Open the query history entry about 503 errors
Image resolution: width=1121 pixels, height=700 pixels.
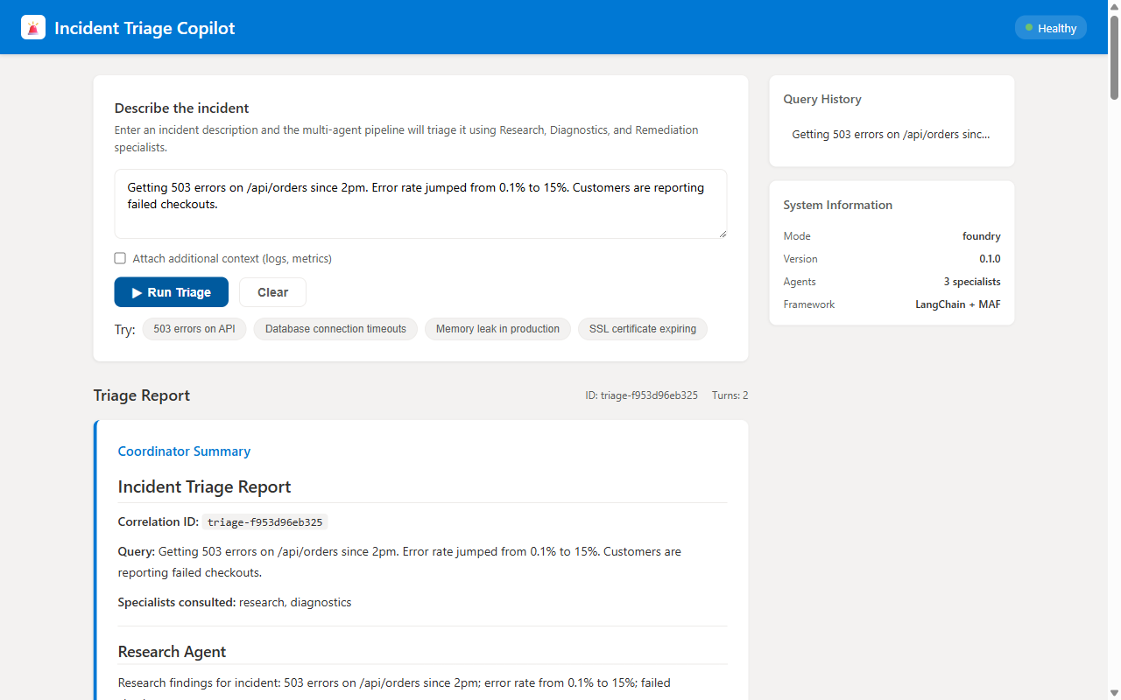click(891, 134)
